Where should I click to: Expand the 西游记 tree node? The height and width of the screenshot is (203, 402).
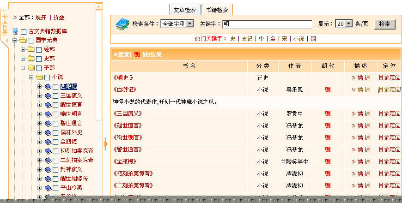point(39,87)
